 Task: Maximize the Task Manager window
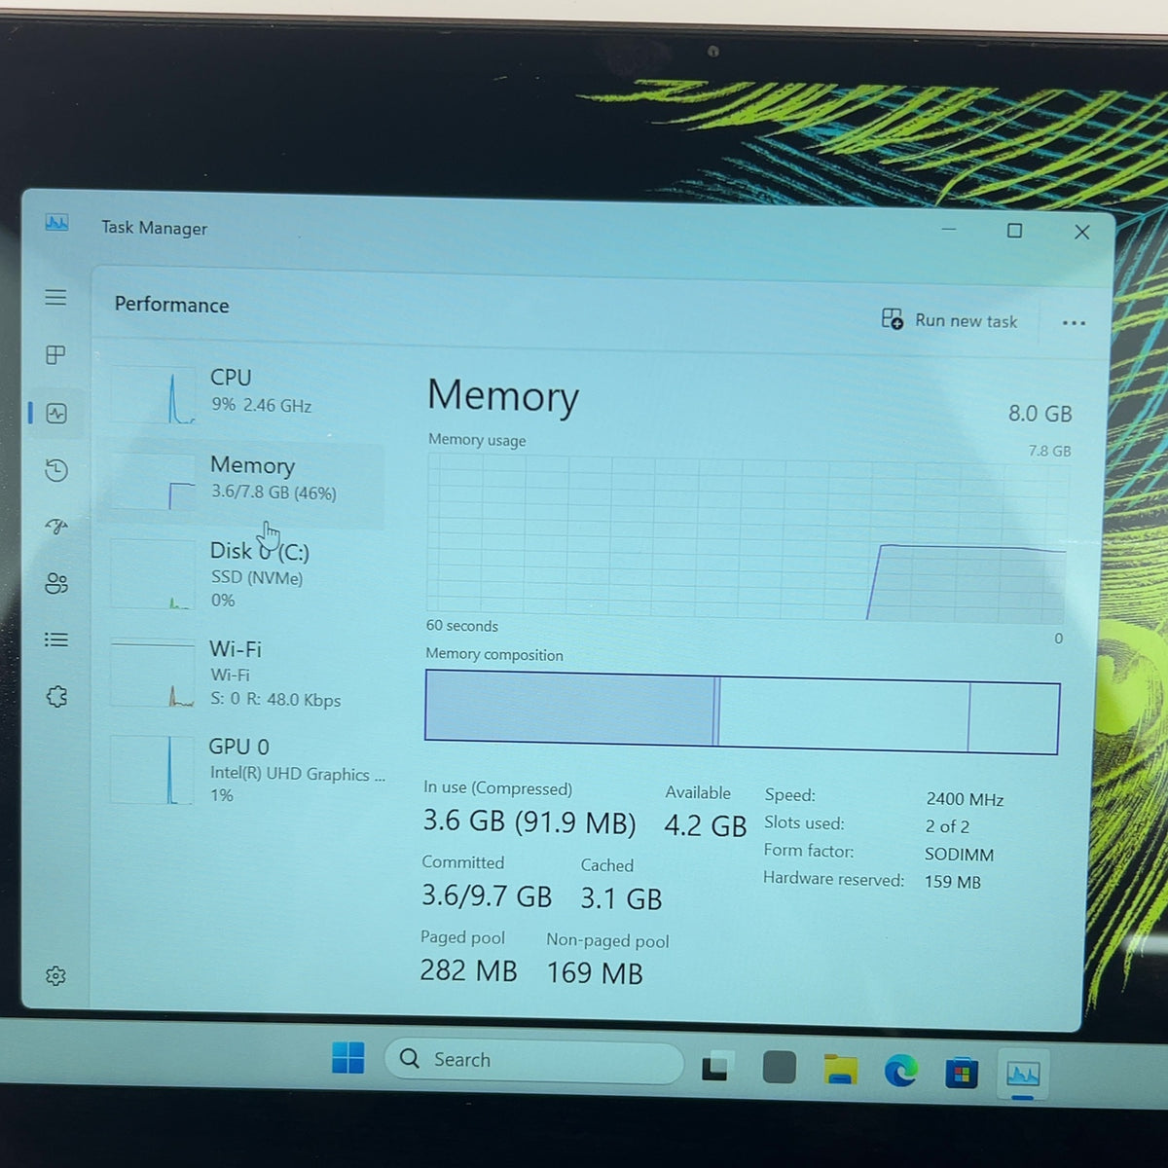pyautogui.click(x=1014, y=231)
